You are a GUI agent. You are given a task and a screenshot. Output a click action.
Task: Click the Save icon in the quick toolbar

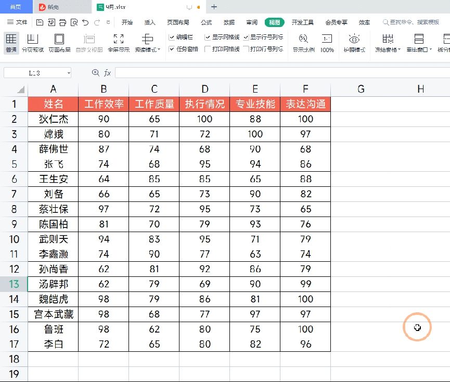click(x=40, y=22)
